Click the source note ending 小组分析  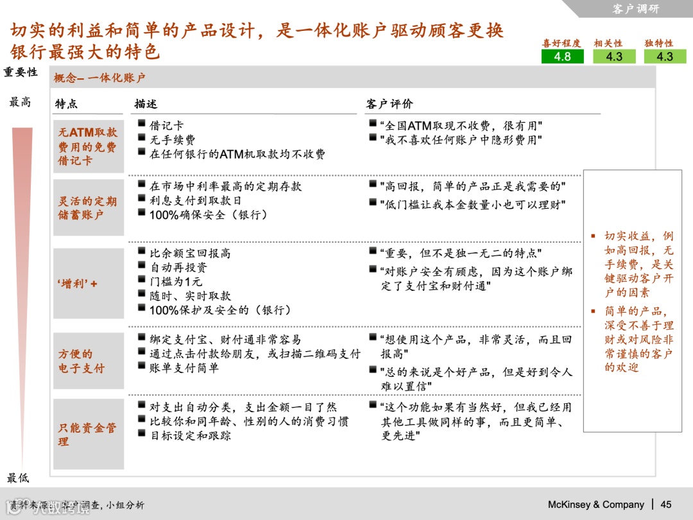[76, 505]
